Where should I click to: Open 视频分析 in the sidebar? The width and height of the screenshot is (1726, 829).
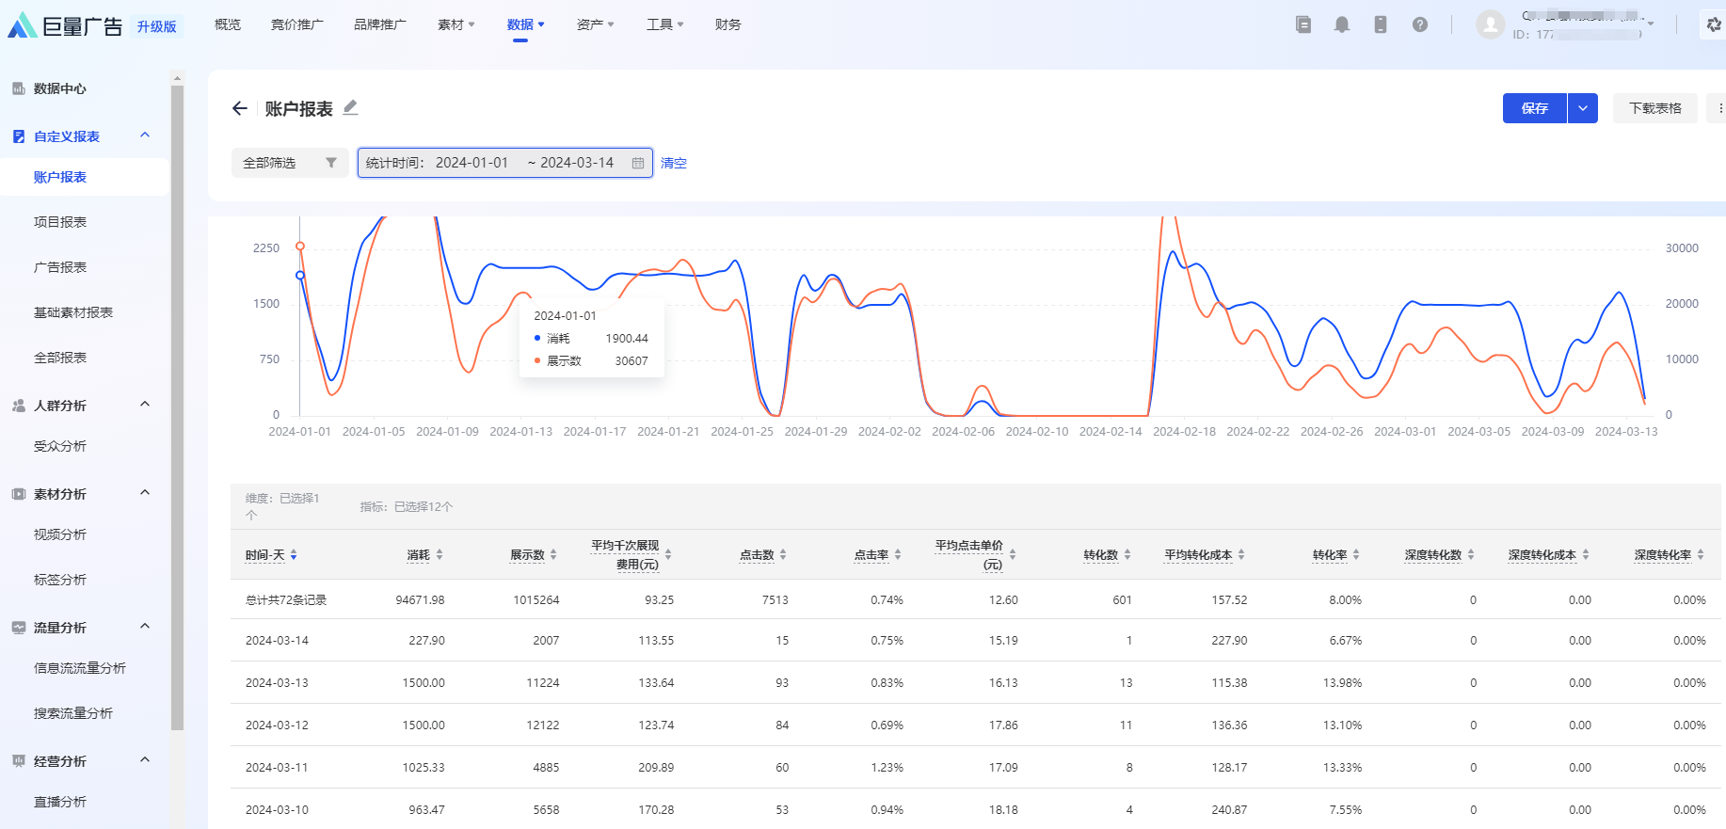click(60, 534)
